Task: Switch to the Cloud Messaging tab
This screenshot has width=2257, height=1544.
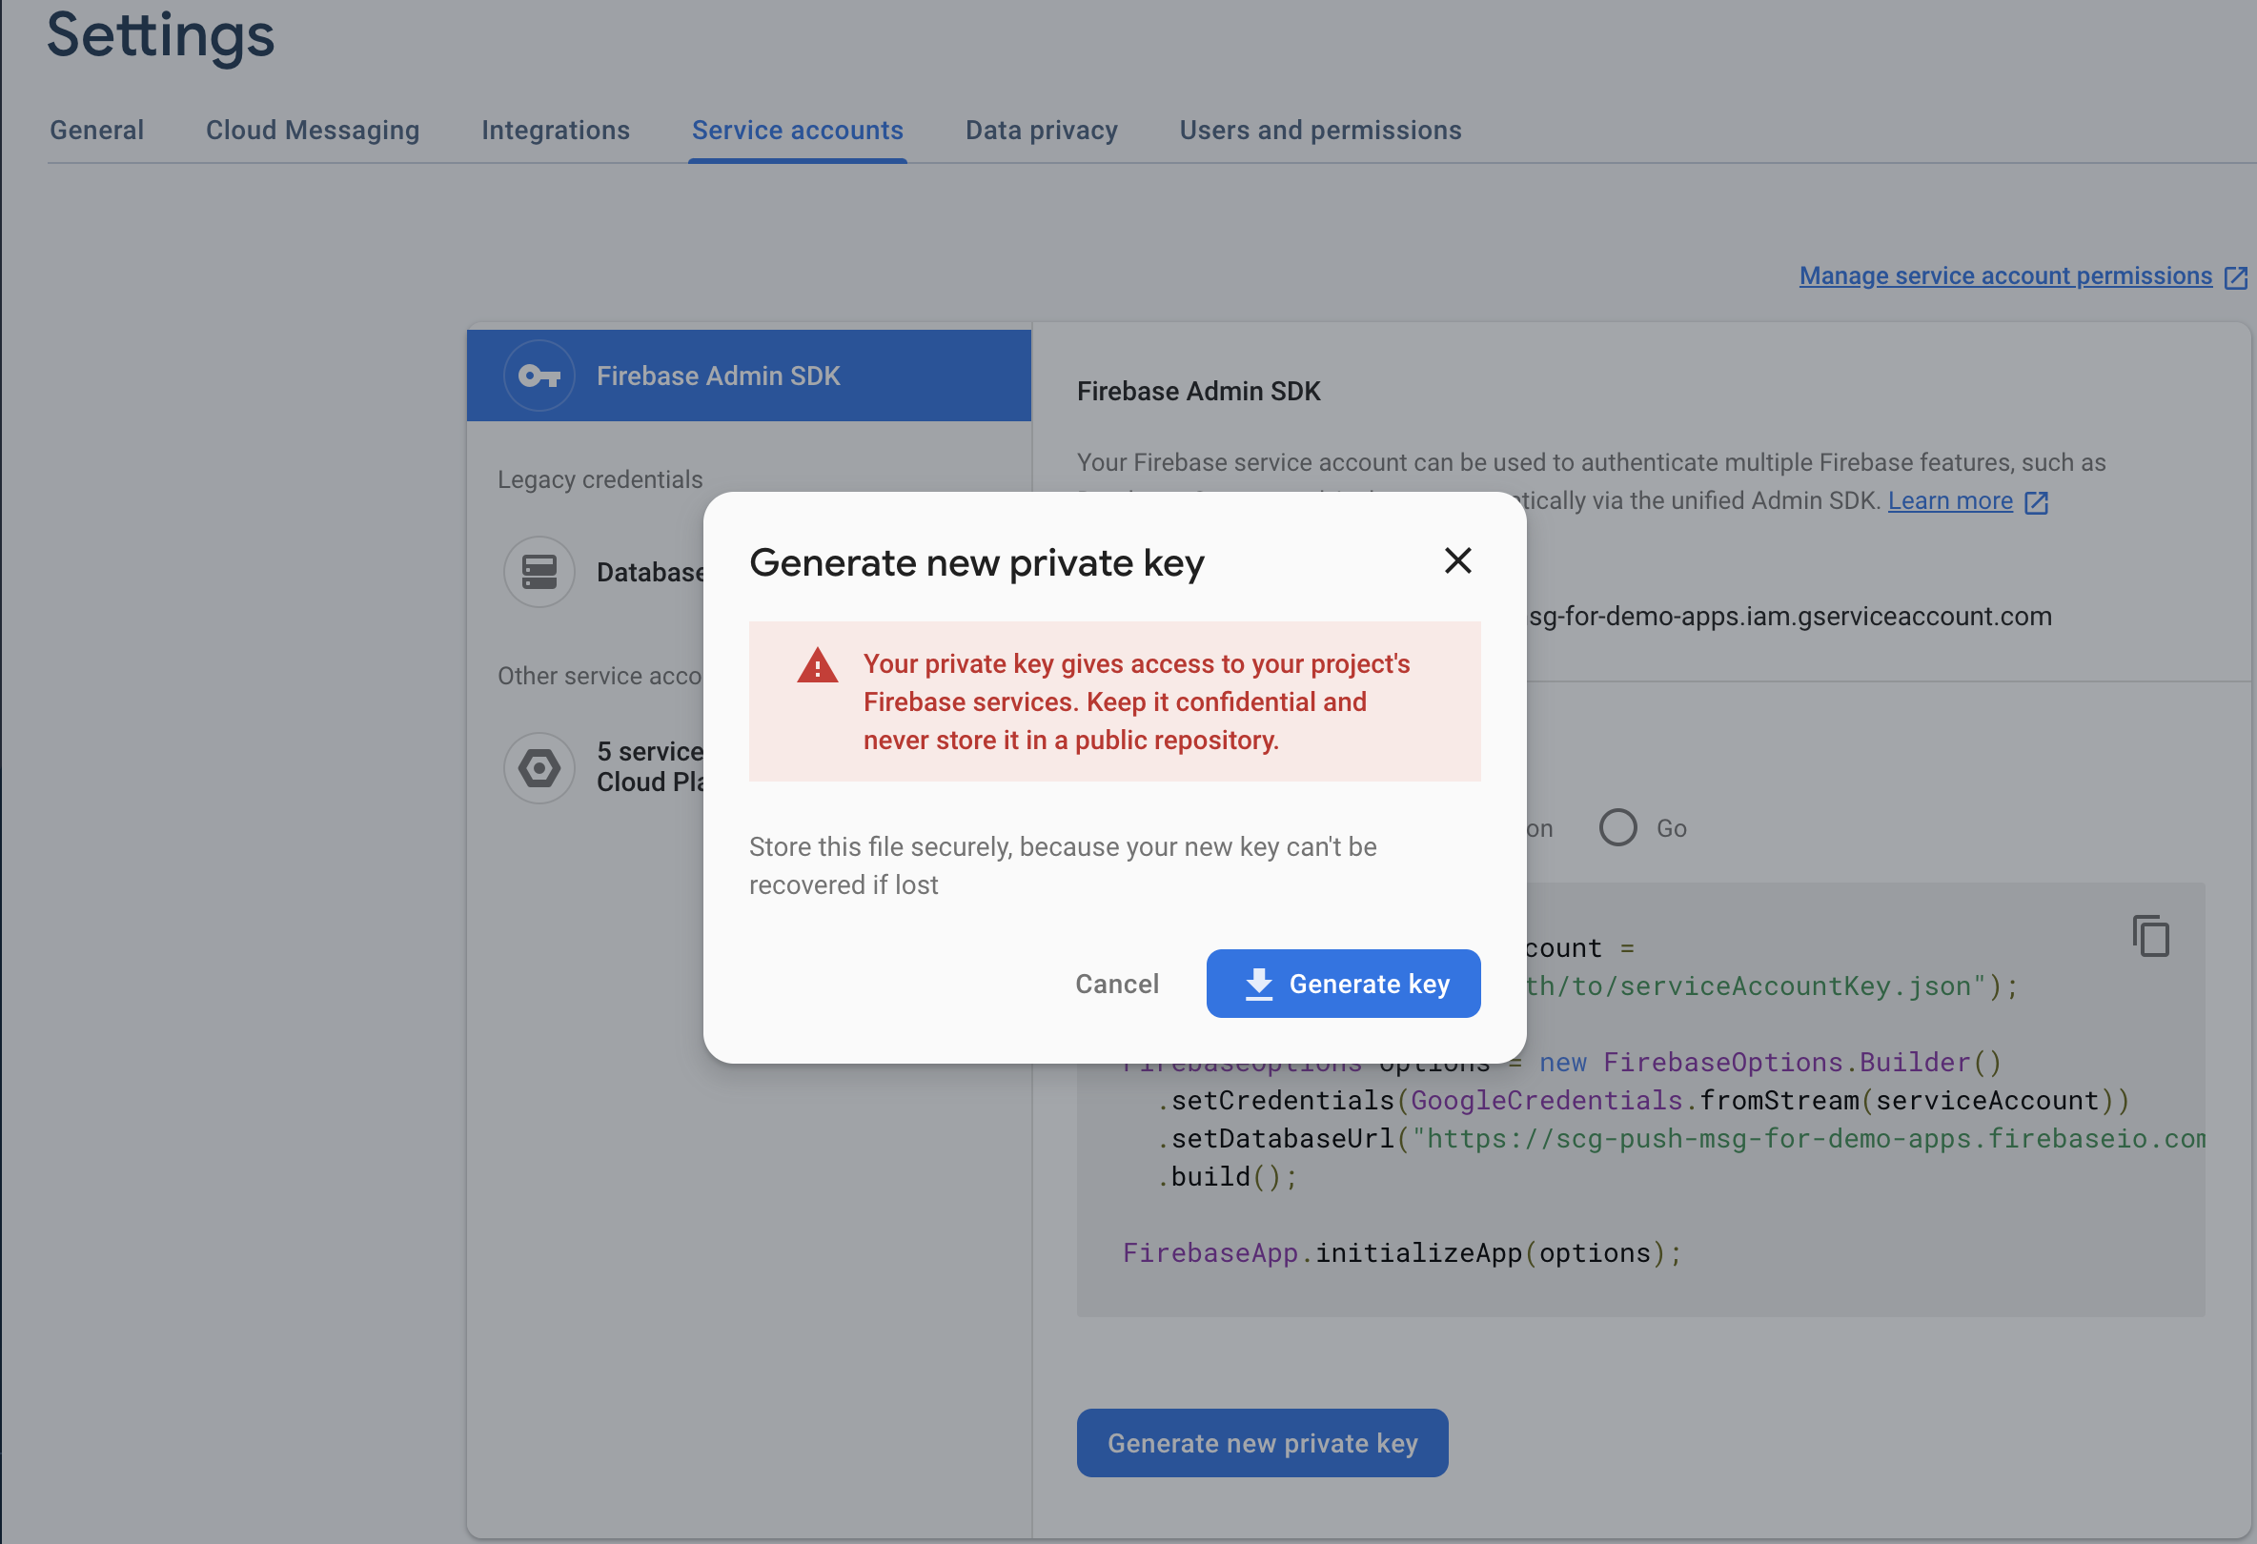Action: click(313, 131)
